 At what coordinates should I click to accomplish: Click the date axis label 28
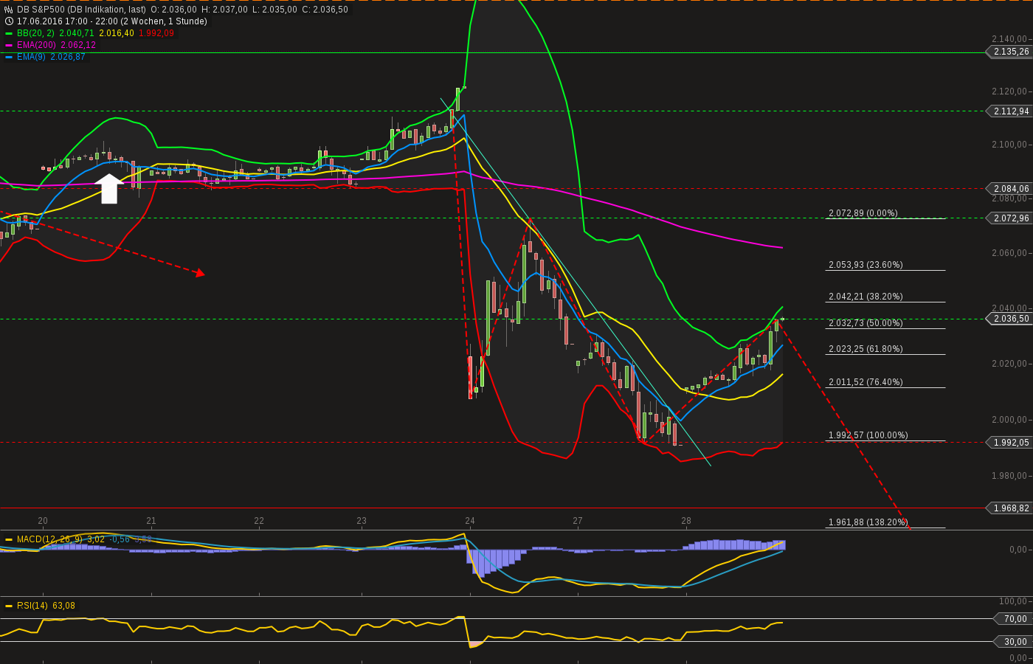click(686, 521)
